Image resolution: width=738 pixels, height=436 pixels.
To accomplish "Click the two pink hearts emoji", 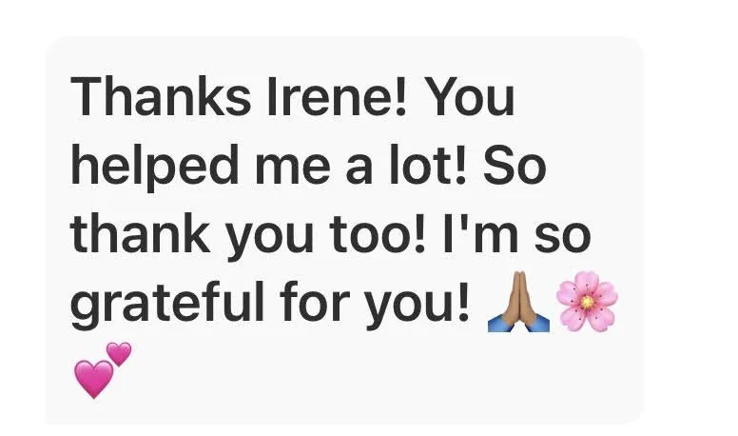I will (103, 370).
